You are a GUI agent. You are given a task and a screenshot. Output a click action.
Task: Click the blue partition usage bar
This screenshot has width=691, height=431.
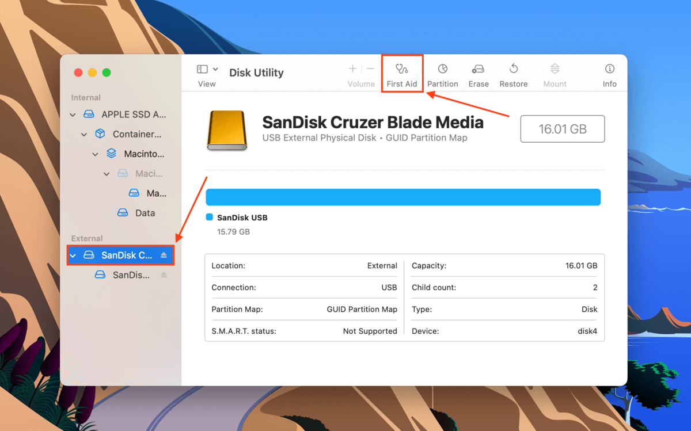(403, 197)
